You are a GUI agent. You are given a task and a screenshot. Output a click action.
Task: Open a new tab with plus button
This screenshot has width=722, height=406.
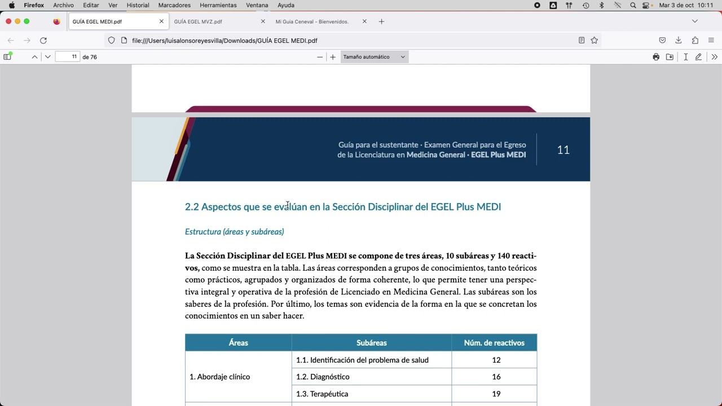381,21
